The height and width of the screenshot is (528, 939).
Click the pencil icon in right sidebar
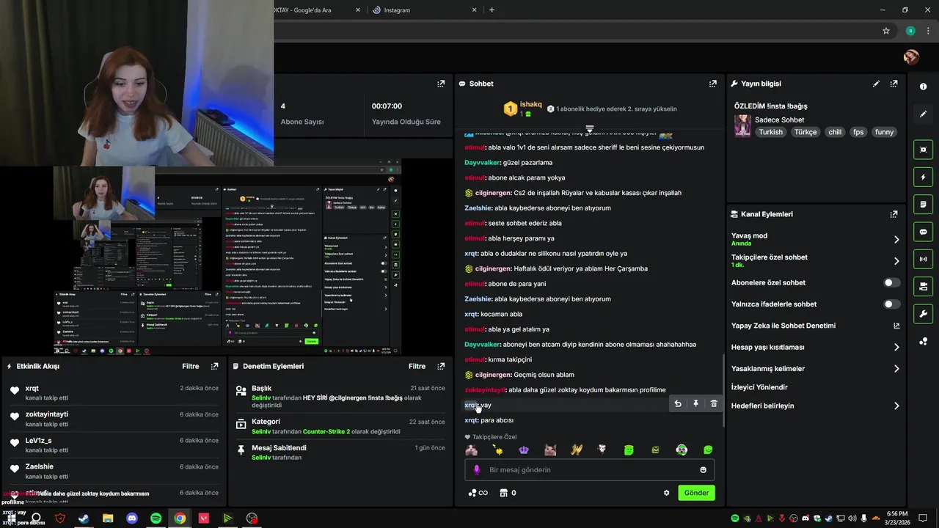923,114
